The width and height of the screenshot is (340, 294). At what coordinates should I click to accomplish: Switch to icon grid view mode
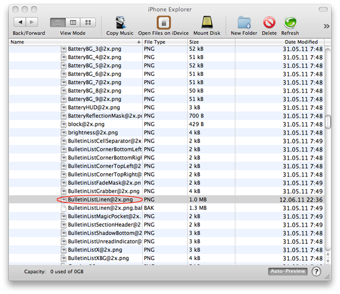[88, 23]
